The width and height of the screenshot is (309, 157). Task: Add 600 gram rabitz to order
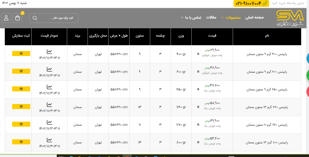tap(21, 71)
